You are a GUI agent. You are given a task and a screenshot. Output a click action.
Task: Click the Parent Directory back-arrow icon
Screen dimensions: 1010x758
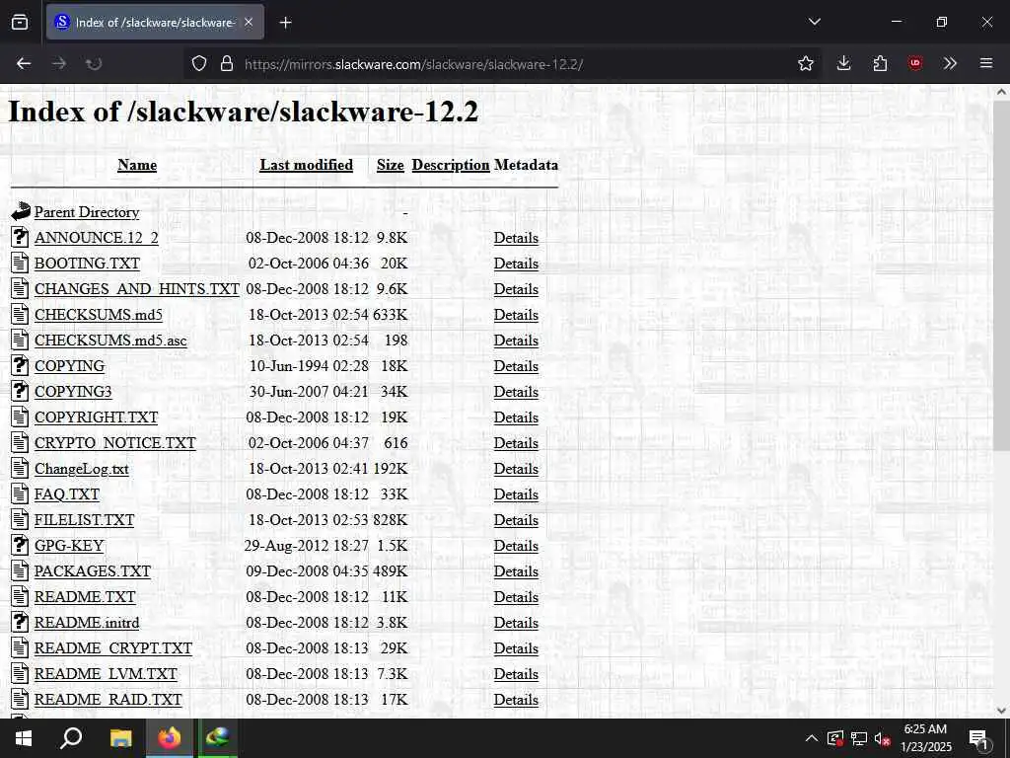(x=21, y=211)
